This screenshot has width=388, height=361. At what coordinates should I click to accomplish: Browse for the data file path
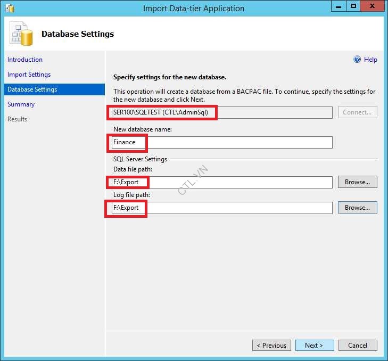coord(357,182)
